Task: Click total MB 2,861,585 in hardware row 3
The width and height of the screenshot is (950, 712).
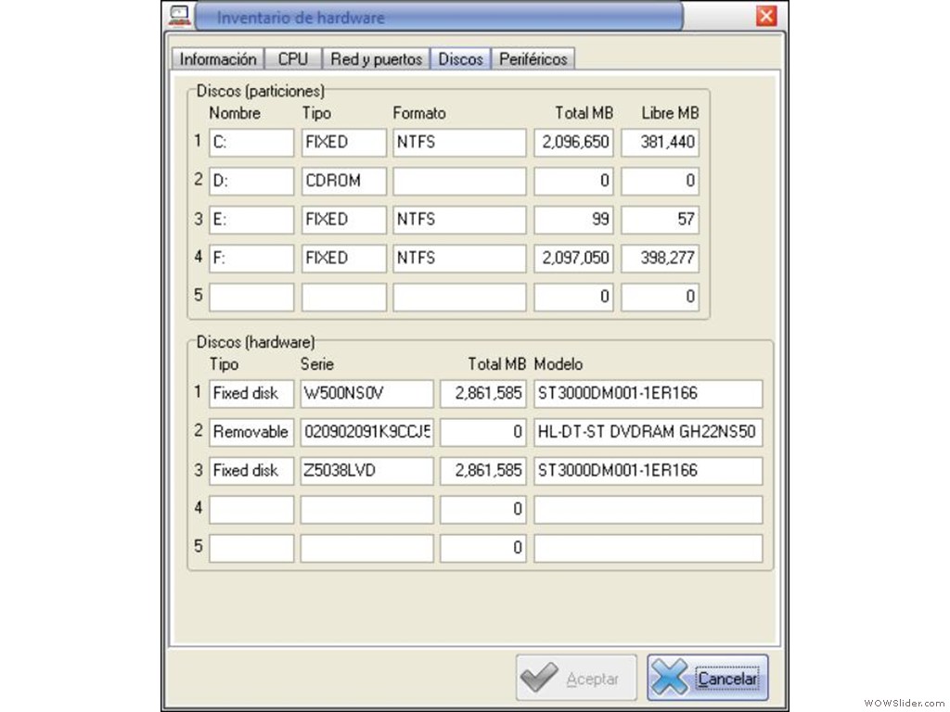Action: (482, 472)
